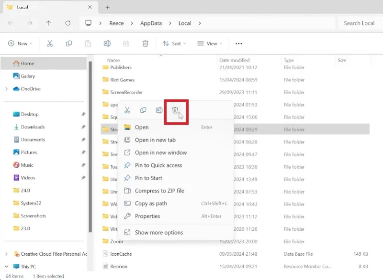The width and height of the screenshot is (383, 280).
Task: Click AppData in the address breadcrumb
Action: click(x=151, y=23)
